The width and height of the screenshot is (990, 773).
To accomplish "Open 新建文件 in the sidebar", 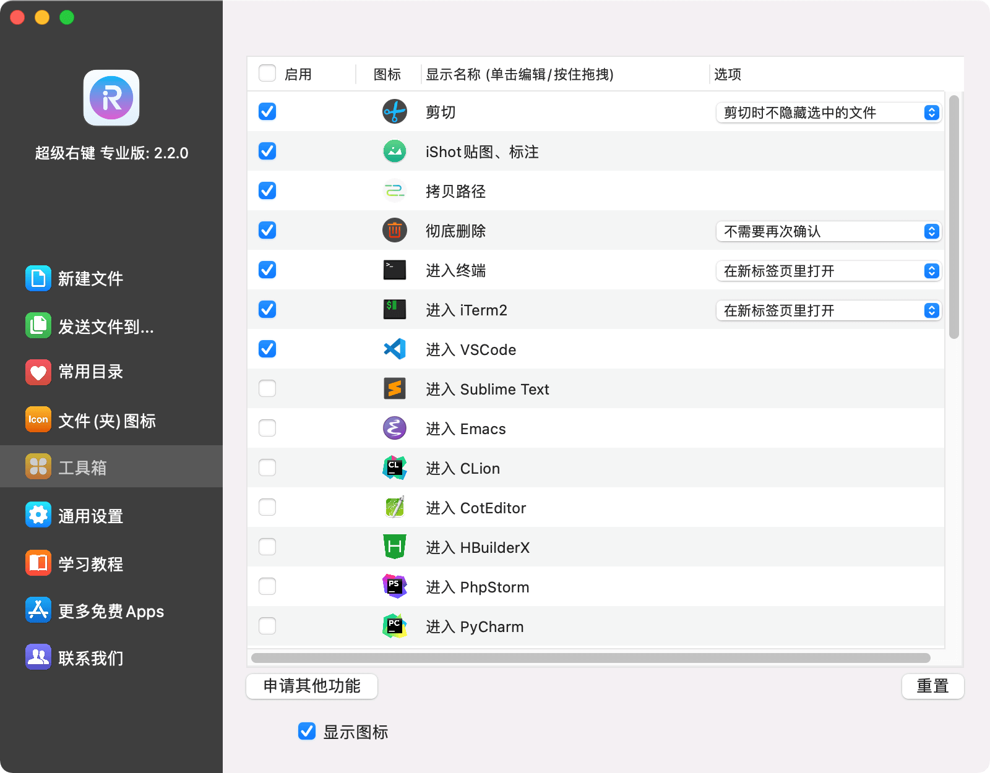I will (90, 279).
